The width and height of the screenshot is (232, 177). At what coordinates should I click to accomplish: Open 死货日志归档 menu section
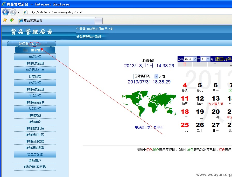[35, 70]
